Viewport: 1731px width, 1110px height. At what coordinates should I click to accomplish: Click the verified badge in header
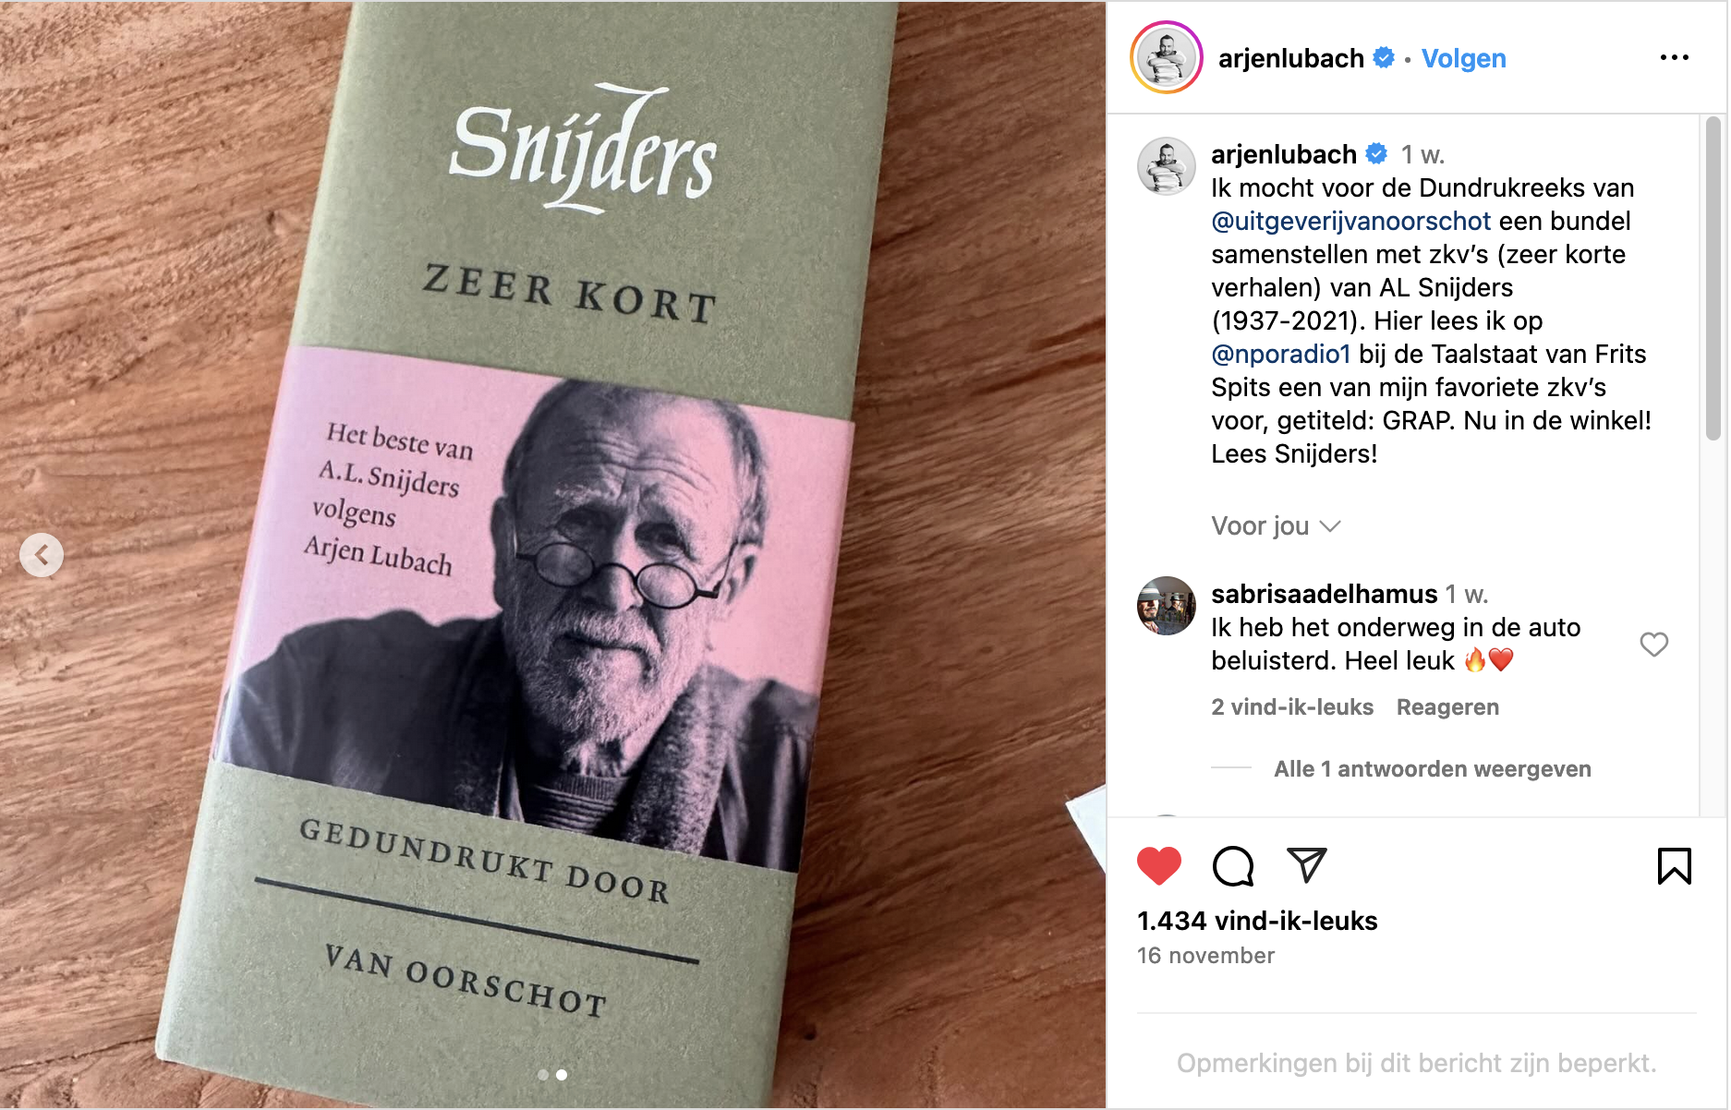[x=1384, y=57]
